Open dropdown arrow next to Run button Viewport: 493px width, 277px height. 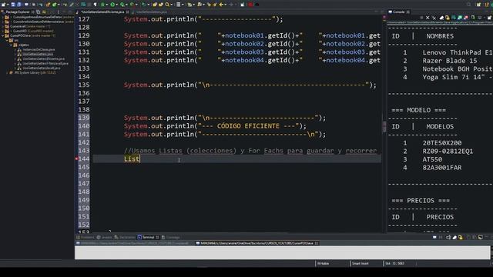tap(116, 5)
